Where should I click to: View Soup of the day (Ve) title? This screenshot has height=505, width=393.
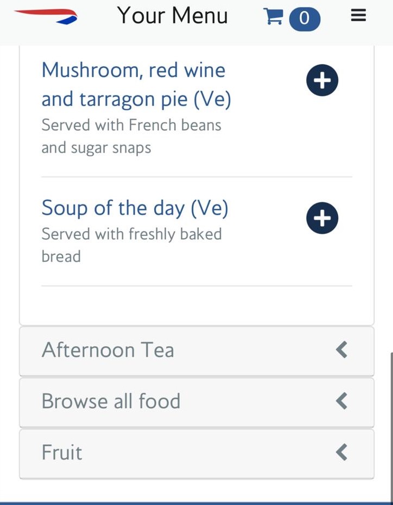(x=135, y=208)
